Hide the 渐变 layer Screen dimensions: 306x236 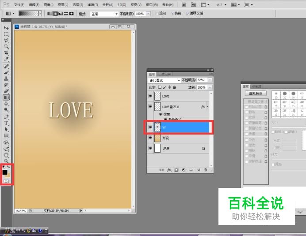[150, 138]
